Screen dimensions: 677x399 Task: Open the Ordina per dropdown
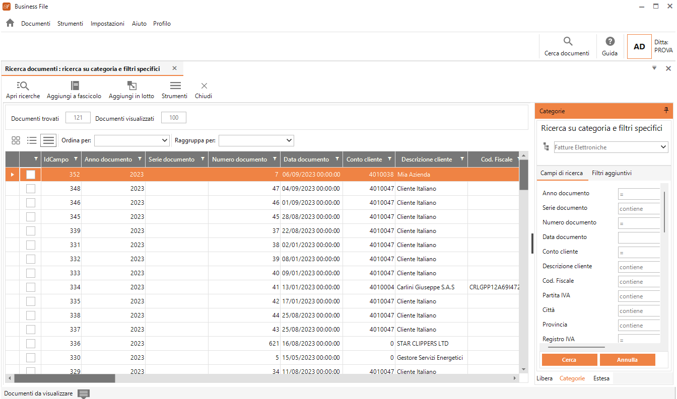click(x=132, y=140)
